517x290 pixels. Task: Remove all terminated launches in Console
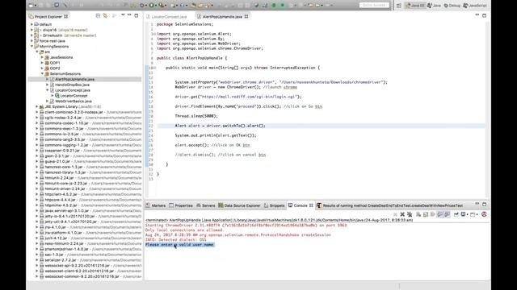click(x=410, y=214)
